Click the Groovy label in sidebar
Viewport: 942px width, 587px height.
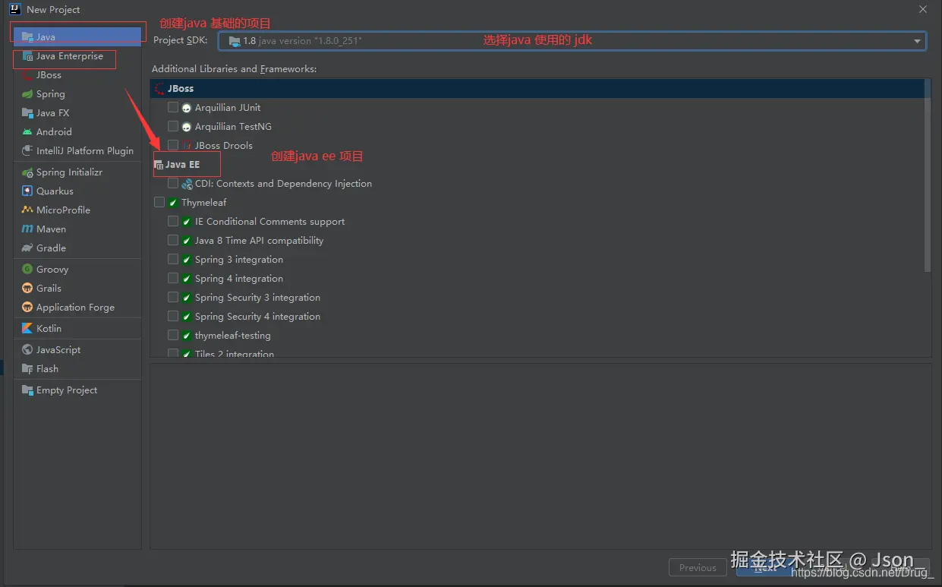(x=52, y=270)
